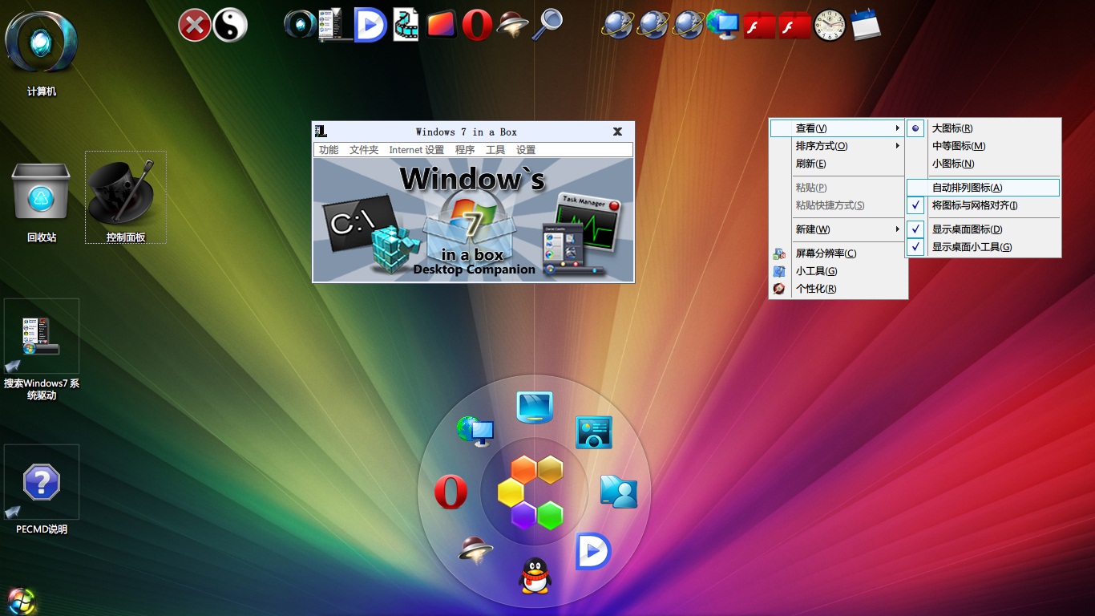Click the greyed 粘贴快捷方式(S) entry
Viewport: 1095px width, 616px height.
[838, 205]
